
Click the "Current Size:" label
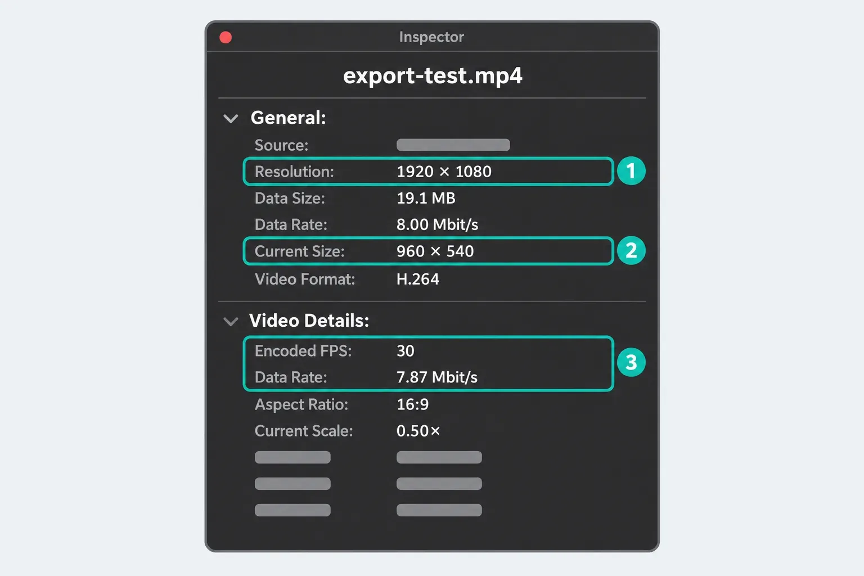(299, 251)
